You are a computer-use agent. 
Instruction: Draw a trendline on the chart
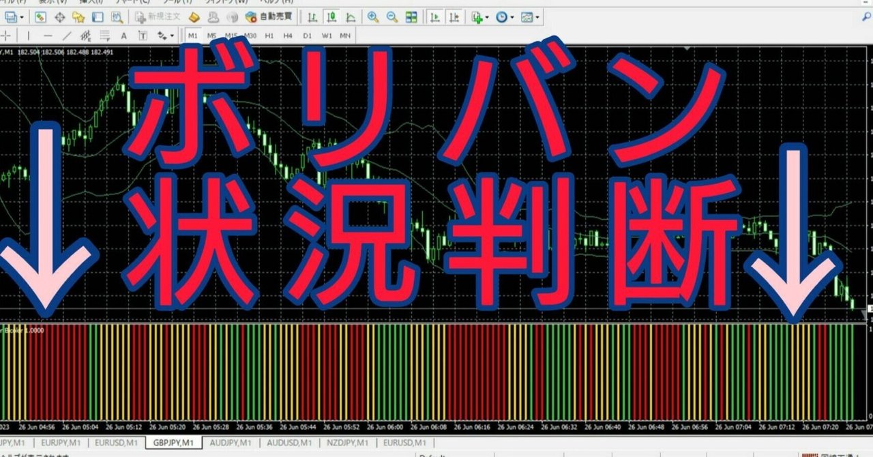coord(68,35)
